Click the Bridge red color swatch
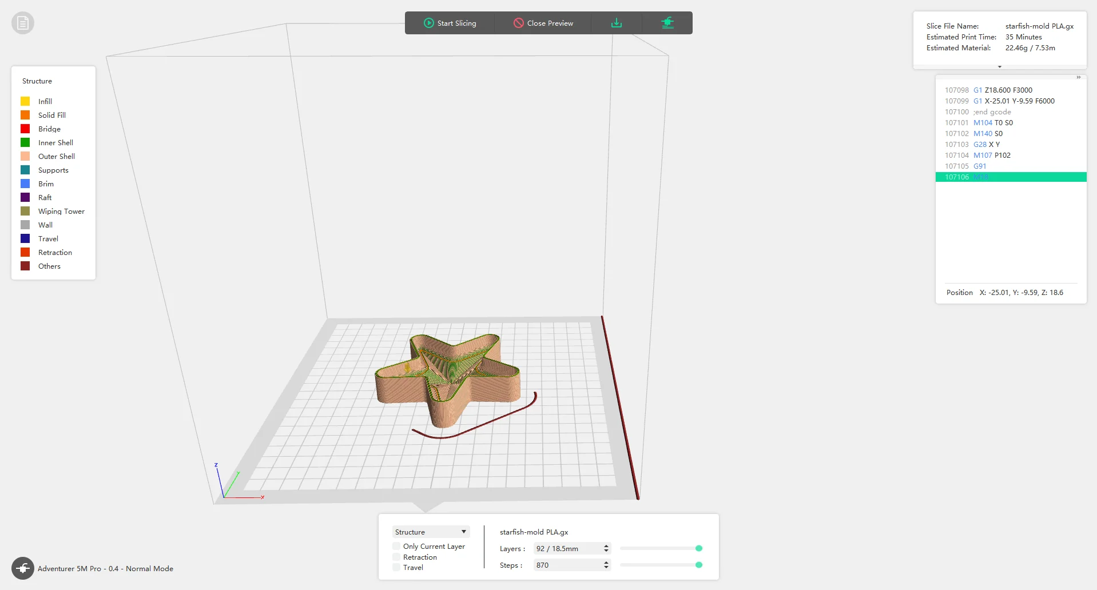This screenshot has width=1097, height=590. [x=25, y=129]
